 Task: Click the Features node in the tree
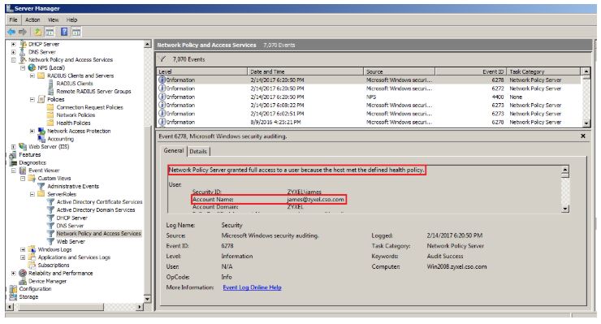click(29, 155)
